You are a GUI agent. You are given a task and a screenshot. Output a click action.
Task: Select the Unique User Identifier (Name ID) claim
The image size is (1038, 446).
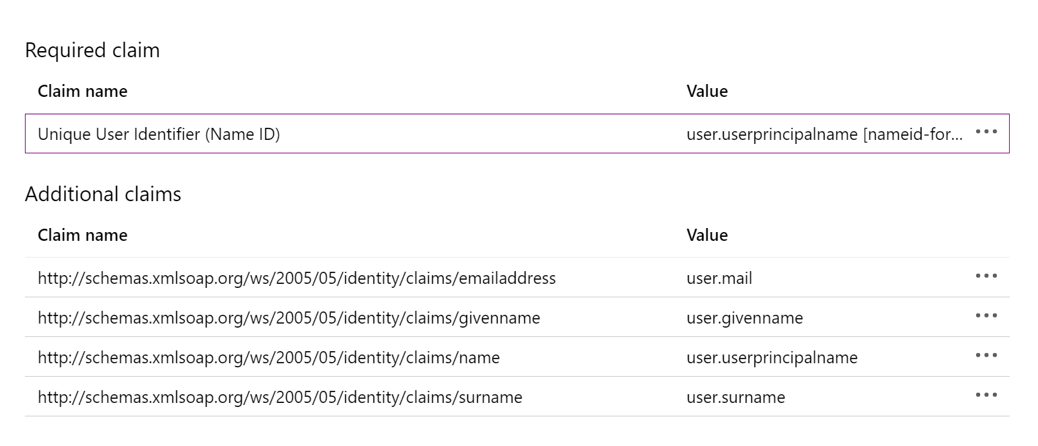click(x=159, y=135)
